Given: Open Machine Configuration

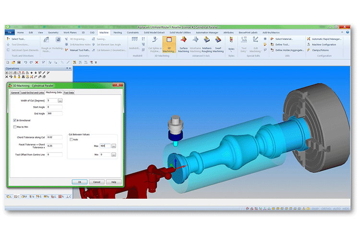Looking at the screenshot, I should [322, 45].
